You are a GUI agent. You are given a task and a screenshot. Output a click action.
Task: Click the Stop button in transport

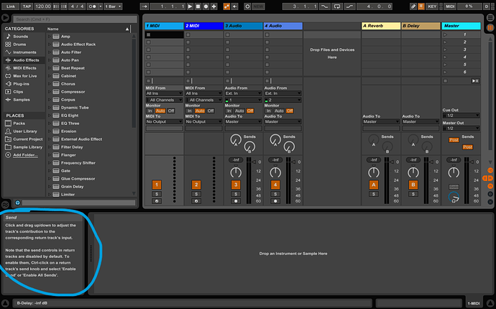click(198, 6)
